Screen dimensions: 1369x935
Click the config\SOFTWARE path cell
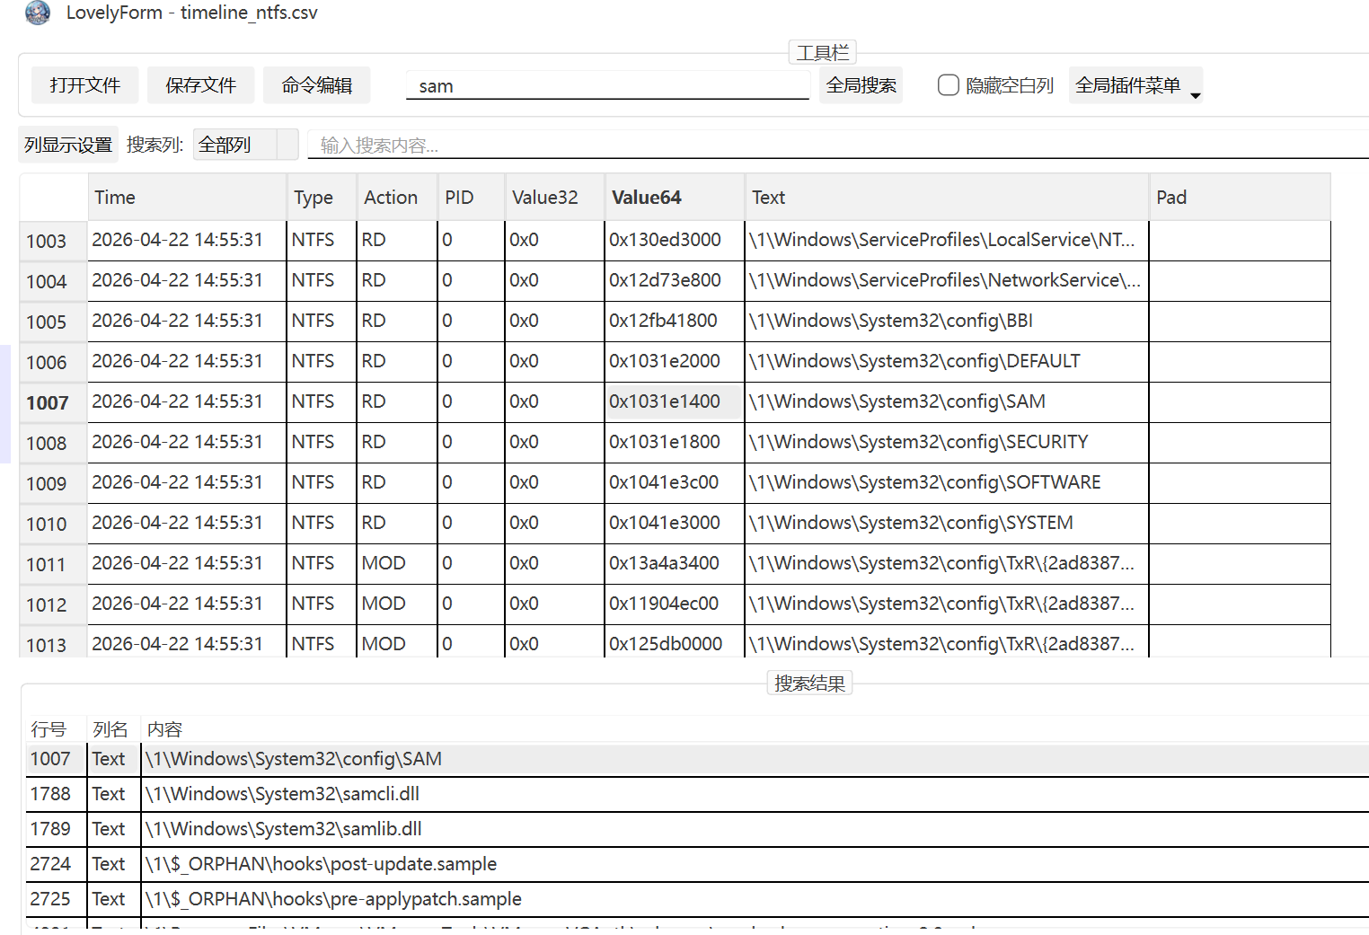coord(947,482)
